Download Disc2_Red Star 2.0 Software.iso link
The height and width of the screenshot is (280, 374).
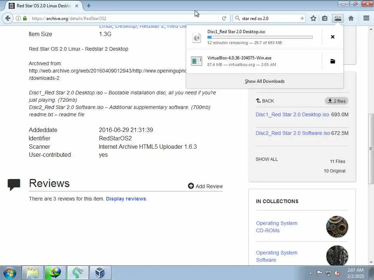(x=293, y=133)
